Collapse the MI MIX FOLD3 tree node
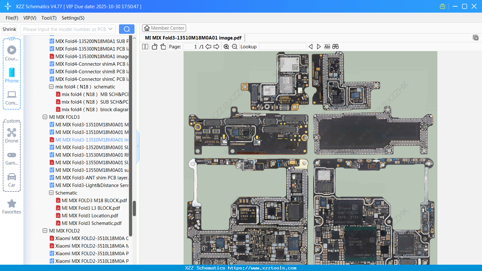The height and width of the screenshot is (271, 482). tap(45, 117)
